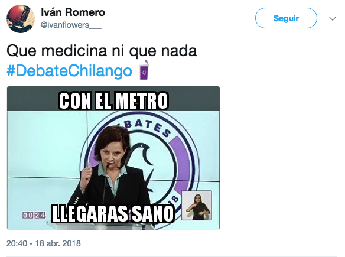Viewport: 345px width, 257px height.
Task: Click the microphone in the meme image
Action: pyautogui.click(x=106, y=184)
